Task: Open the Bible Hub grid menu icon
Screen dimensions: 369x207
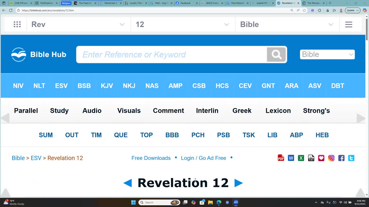Action: [x=17, y=24]
